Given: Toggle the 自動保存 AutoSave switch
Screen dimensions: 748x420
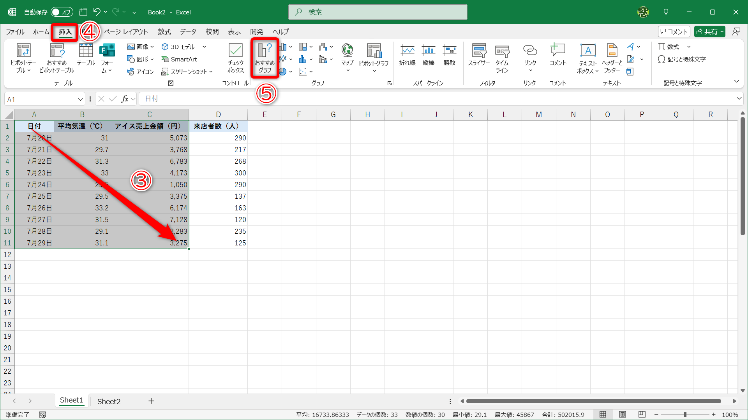Looking at the screenshot, I should (62, 12).
